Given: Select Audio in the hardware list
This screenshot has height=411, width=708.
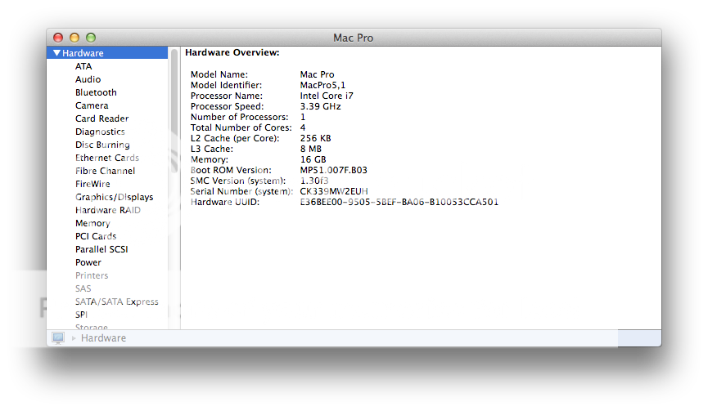Looking at the screenshot, I should 88,79.
